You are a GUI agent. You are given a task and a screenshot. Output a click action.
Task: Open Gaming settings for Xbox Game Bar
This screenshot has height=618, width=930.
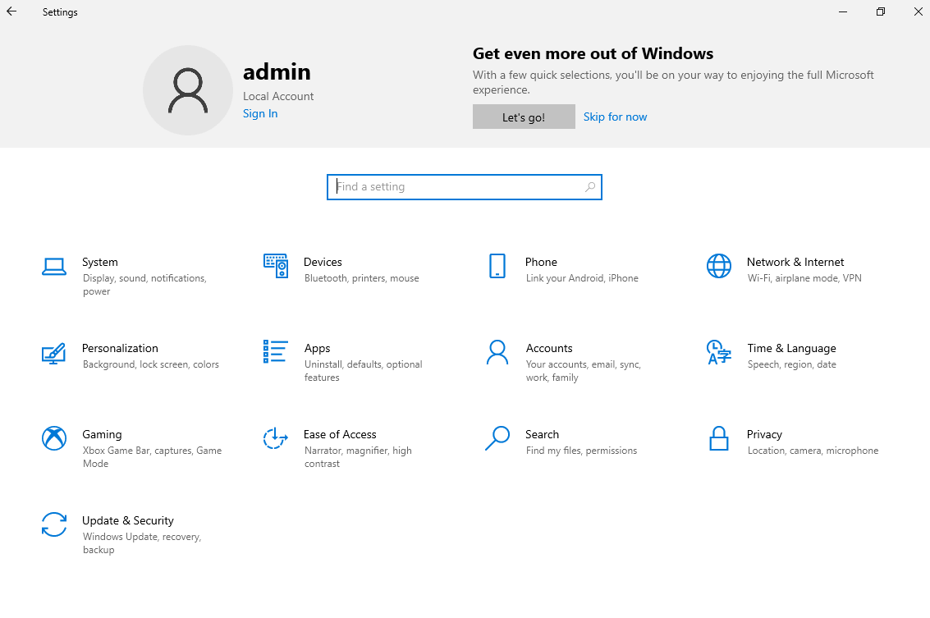click(103, 434)
